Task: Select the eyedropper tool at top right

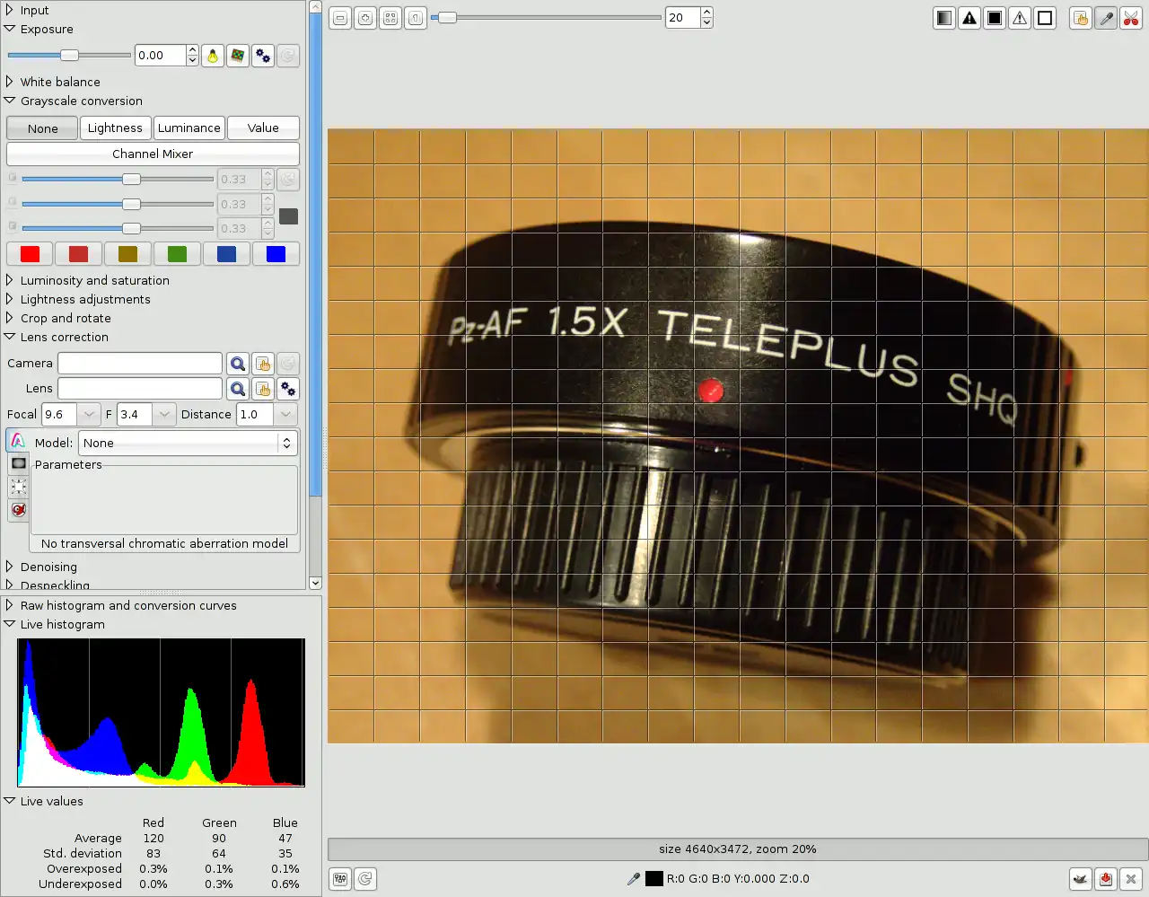Action: [x=1106, y=18]
